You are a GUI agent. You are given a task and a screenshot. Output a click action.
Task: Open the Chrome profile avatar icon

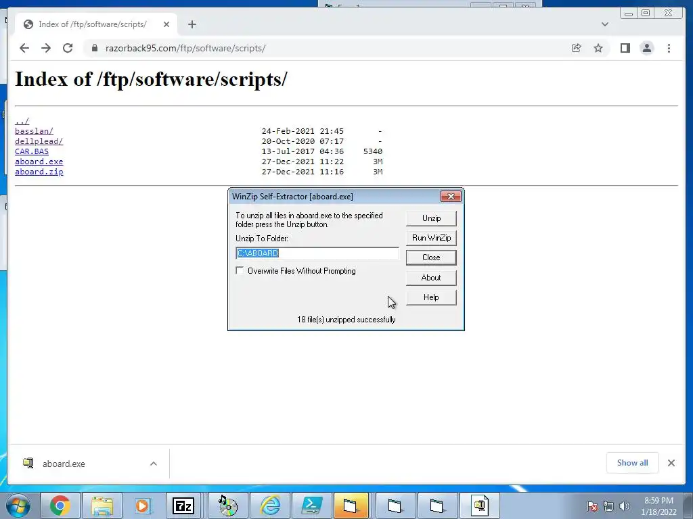646,48
